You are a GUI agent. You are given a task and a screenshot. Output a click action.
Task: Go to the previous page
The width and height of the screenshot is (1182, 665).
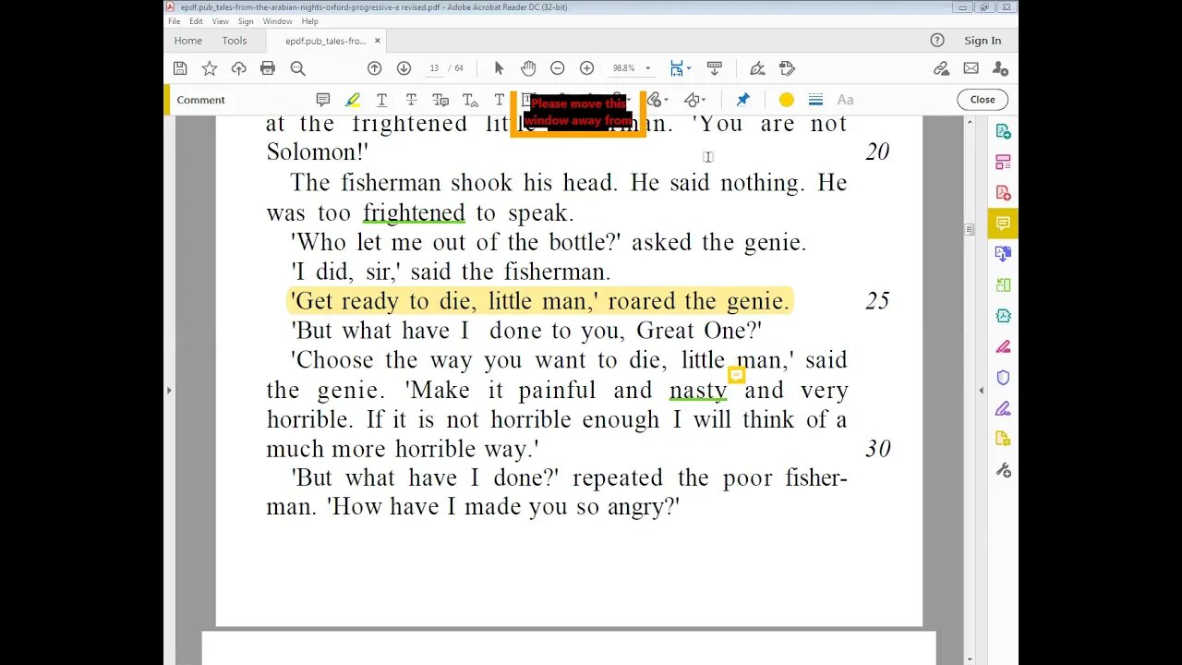(374, 68)
